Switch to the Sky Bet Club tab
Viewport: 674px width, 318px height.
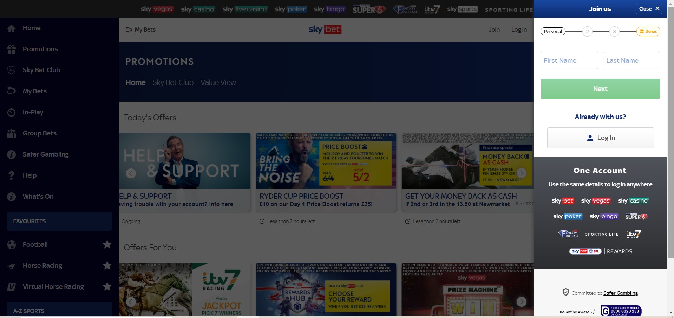[173, 82]
